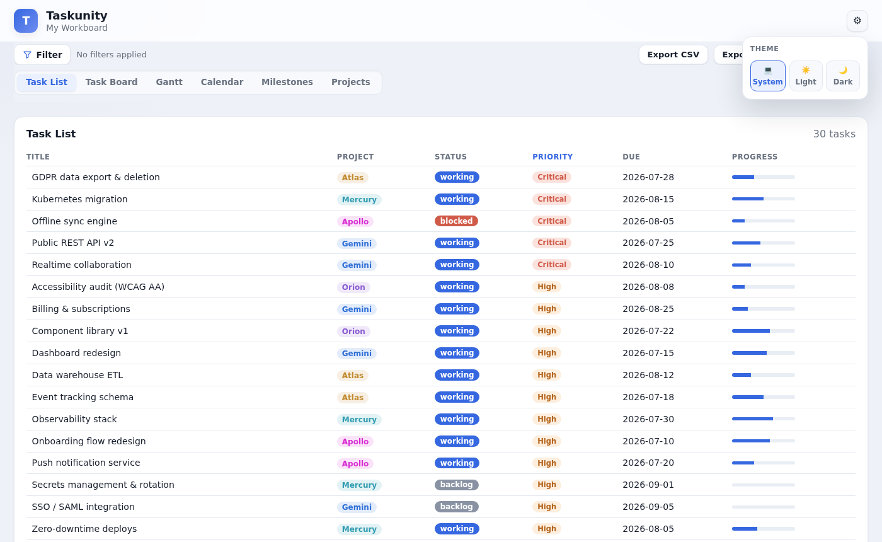Switch to Dark theme
The width and height of the screenshot is (882, 542).
pos(842,76)
